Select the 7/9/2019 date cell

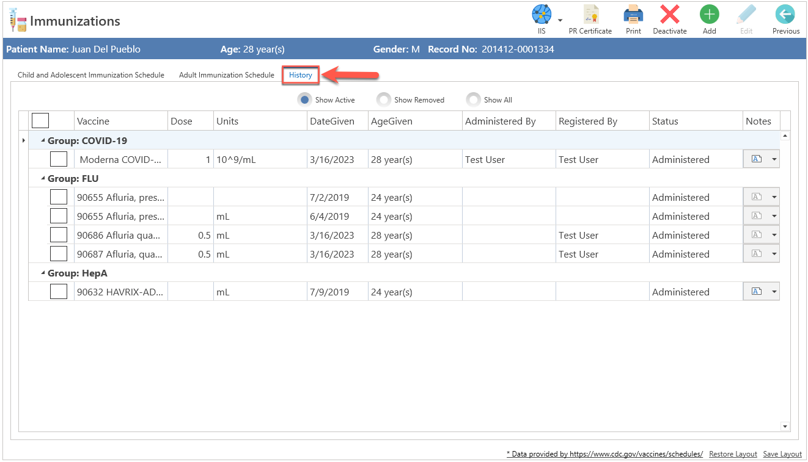pyautogui.click(x=337, y=292)
